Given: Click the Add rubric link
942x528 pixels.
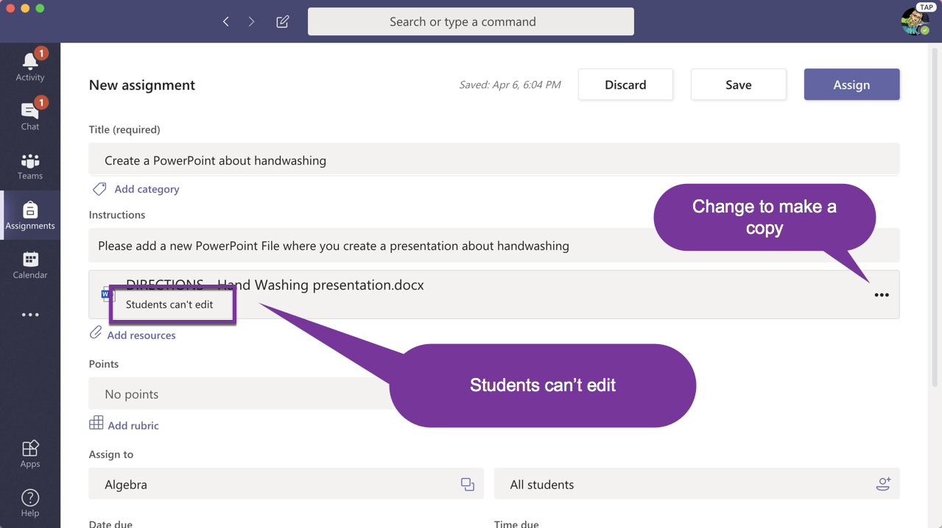Looking at the screenshot, I should 133,425.
